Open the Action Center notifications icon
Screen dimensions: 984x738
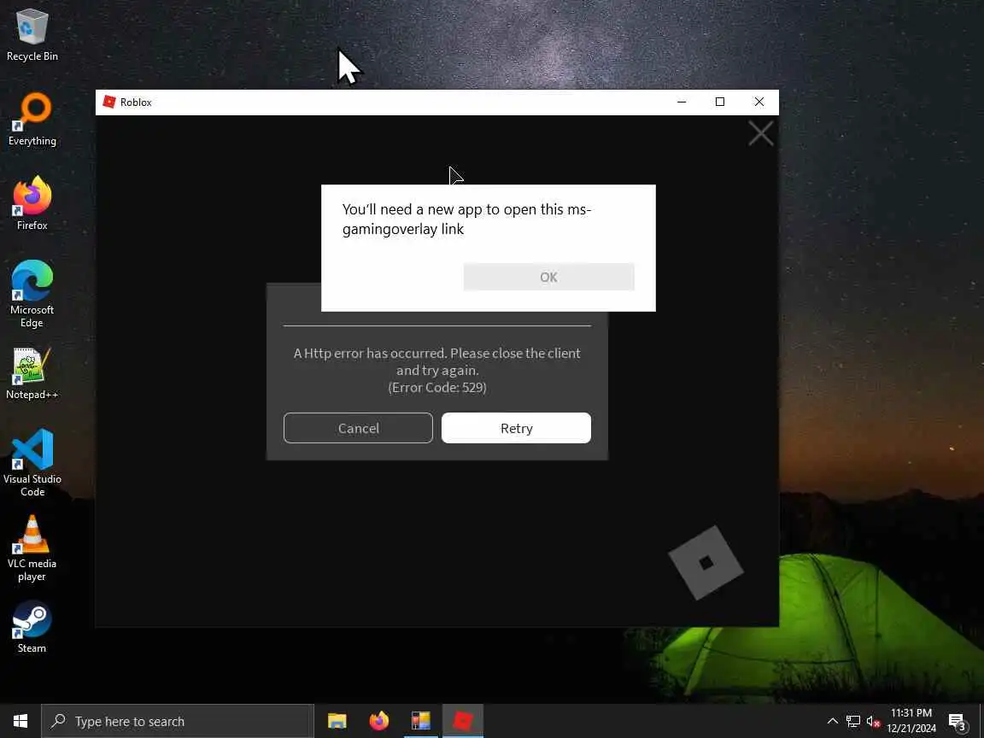957,722
